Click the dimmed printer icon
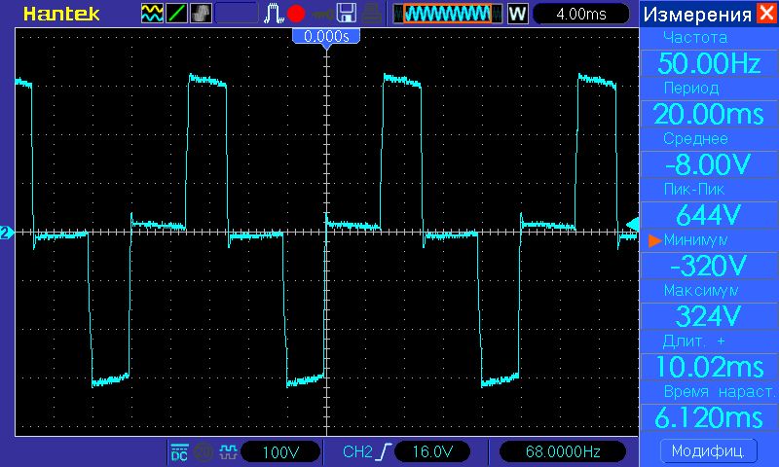 372,14
